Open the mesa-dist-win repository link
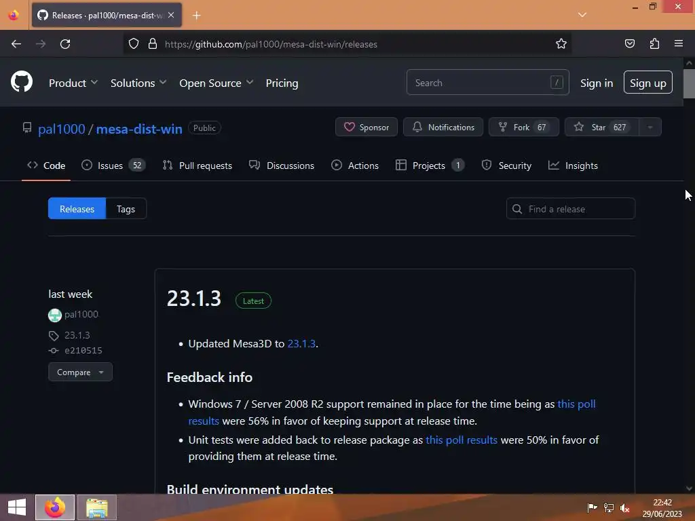This screenshot has height=521, width=695. click(139, 129)
